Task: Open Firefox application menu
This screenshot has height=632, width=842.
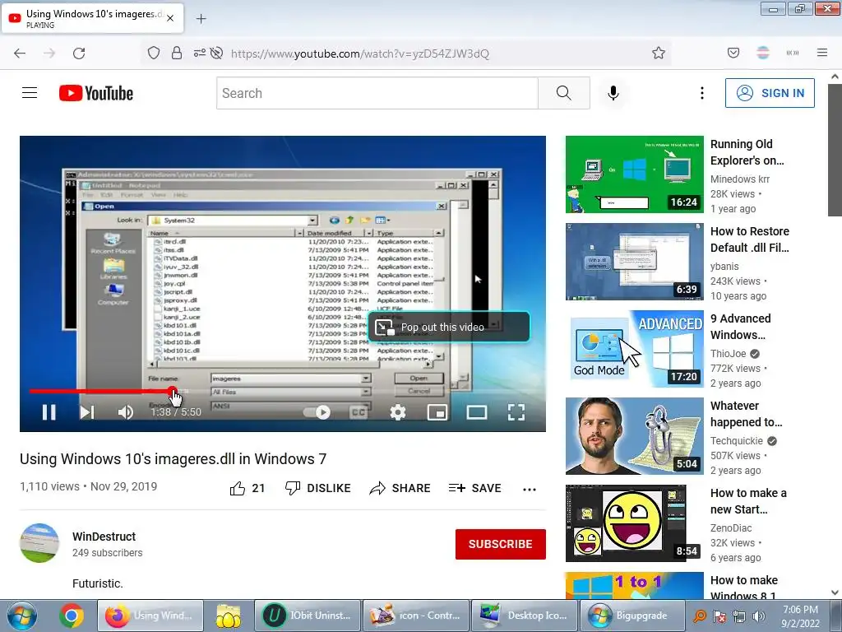Action: tap(822, 53)
